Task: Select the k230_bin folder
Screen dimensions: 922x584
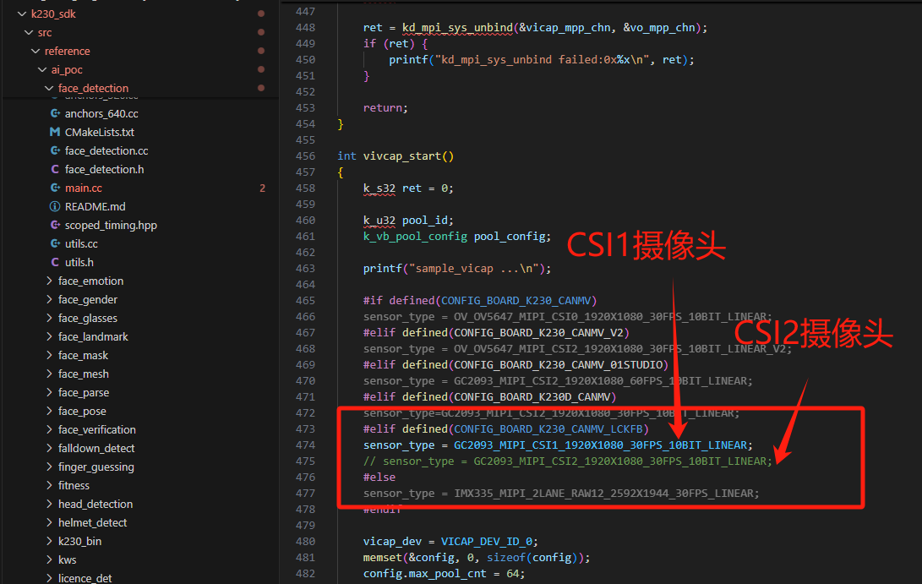Action: point(79,541)
